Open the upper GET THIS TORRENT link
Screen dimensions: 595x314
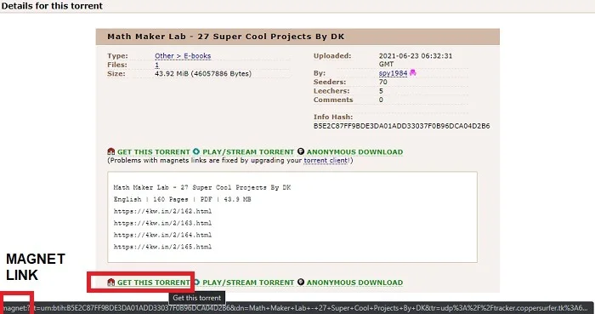coord(153,151)
